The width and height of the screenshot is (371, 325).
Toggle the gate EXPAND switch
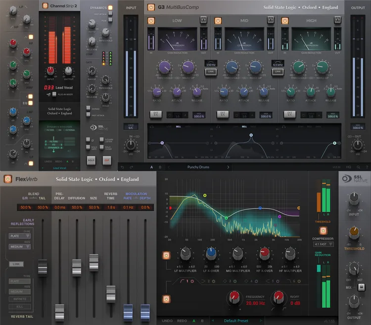coord(88,108)
